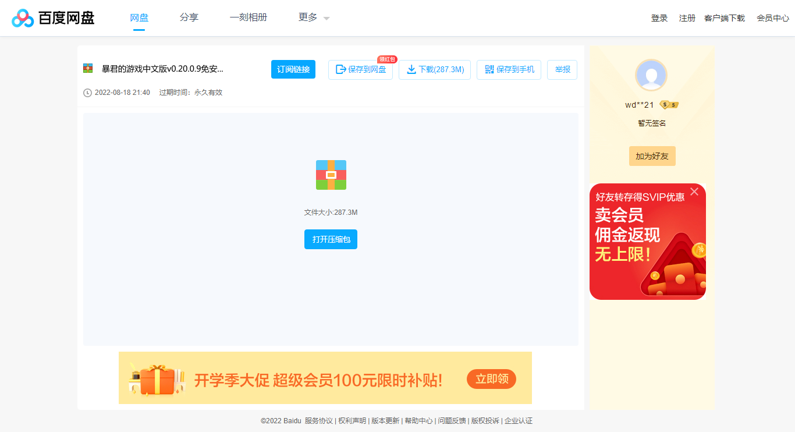The height and width of the screenshot is (432, 795).
Task: Open 会员中心 in the top bar
Action: tap(772, 18)
